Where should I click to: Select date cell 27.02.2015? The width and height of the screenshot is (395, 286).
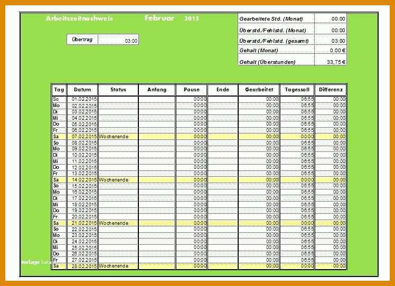pos(82,260)
